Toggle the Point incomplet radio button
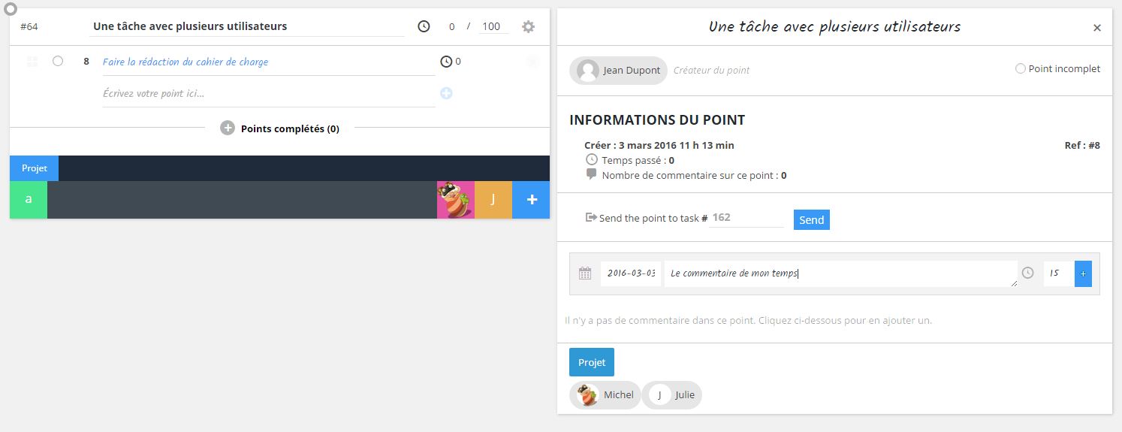The width and height of the screenshot is (1122, 432). coord(1020,68)
